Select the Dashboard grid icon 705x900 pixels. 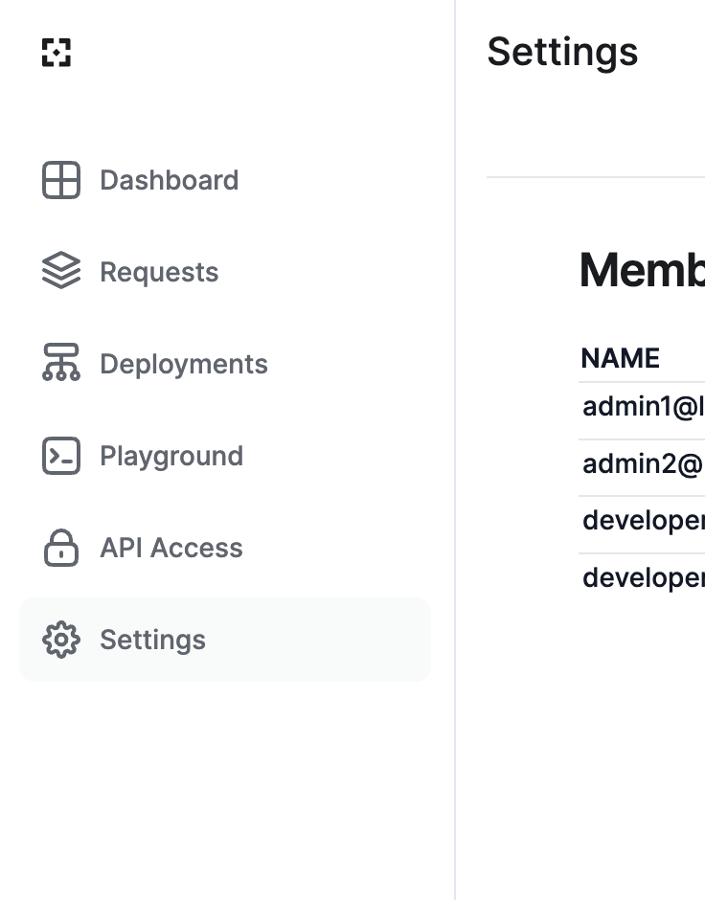tap(61, 180)
